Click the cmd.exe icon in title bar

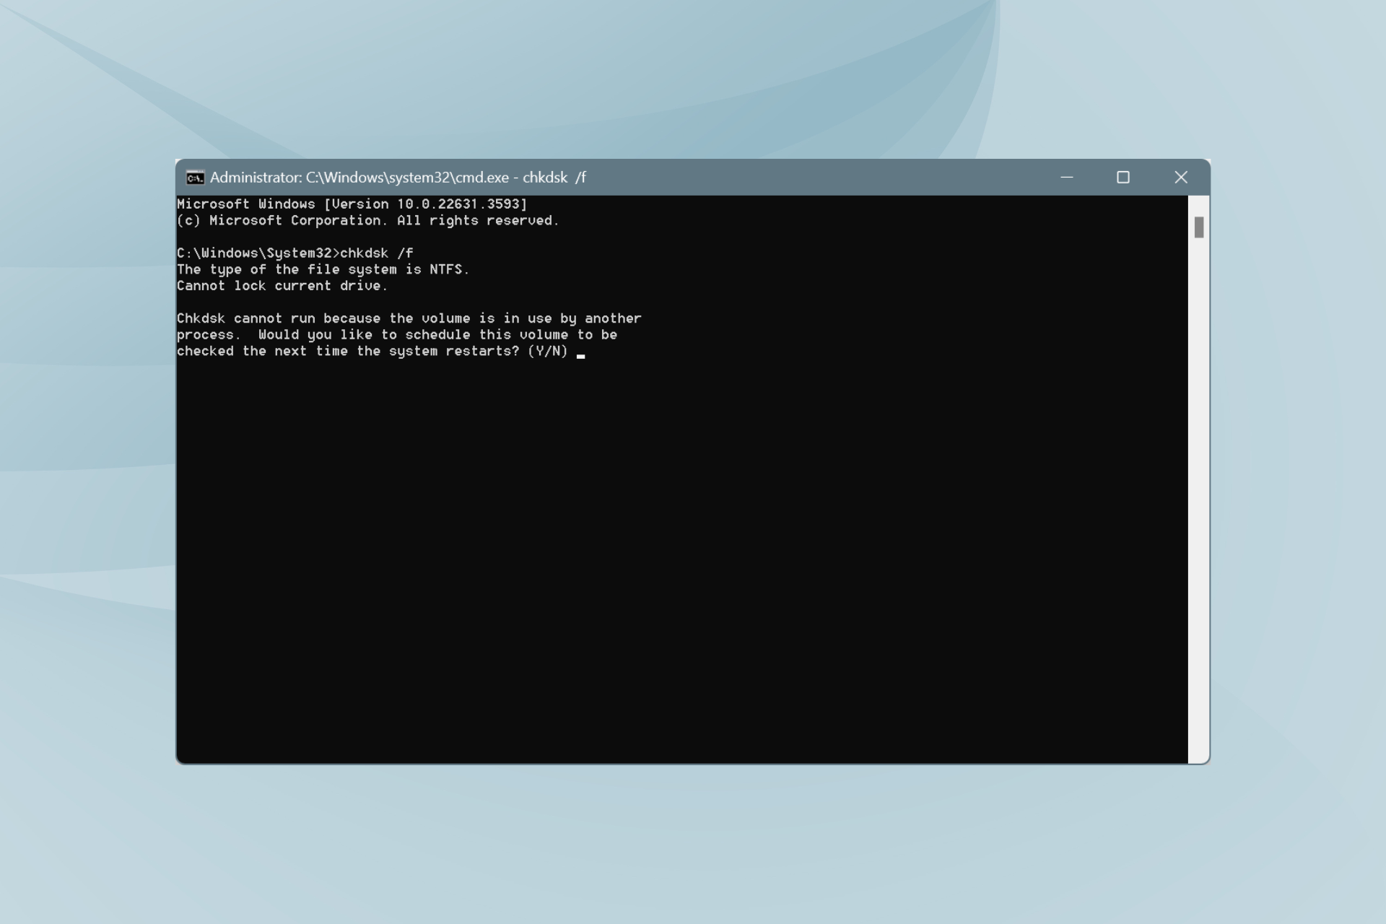(x=195, y=178)
